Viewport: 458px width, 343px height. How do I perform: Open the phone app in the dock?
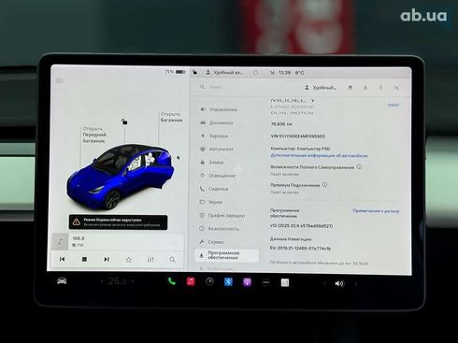pyautogui.click(x=172, y=281)
